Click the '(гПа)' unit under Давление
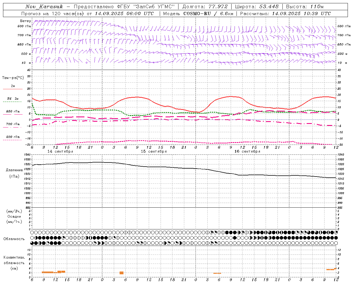Viewport: 352px width, 282px height. [14, 177]
